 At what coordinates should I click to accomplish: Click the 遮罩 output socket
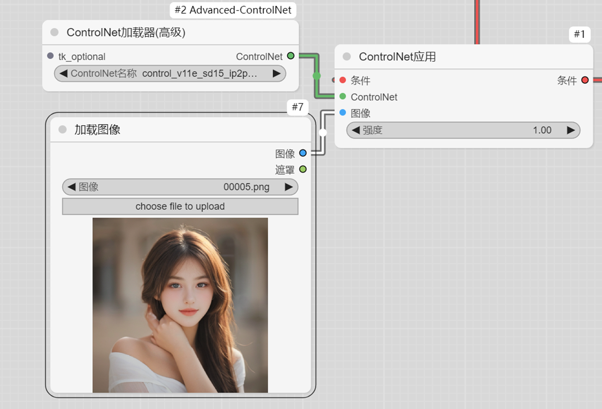(303, 169)
